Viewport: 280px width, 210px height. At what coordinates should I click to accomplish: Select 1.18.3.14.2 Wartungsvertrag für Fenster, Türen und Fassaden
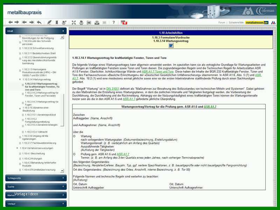(42, 94)
